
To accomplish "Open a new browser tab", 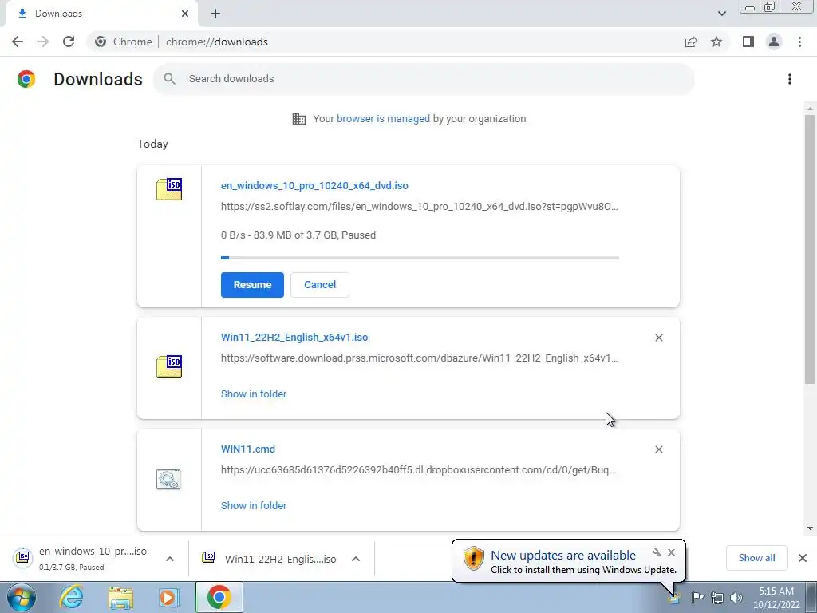I will pos(215,14).
